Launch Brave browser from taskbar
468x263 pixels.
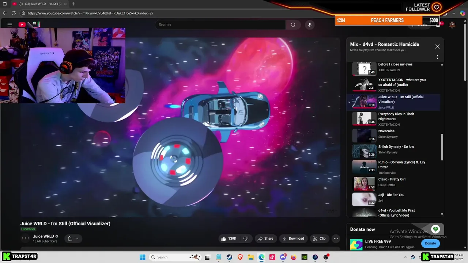[240, 257]
